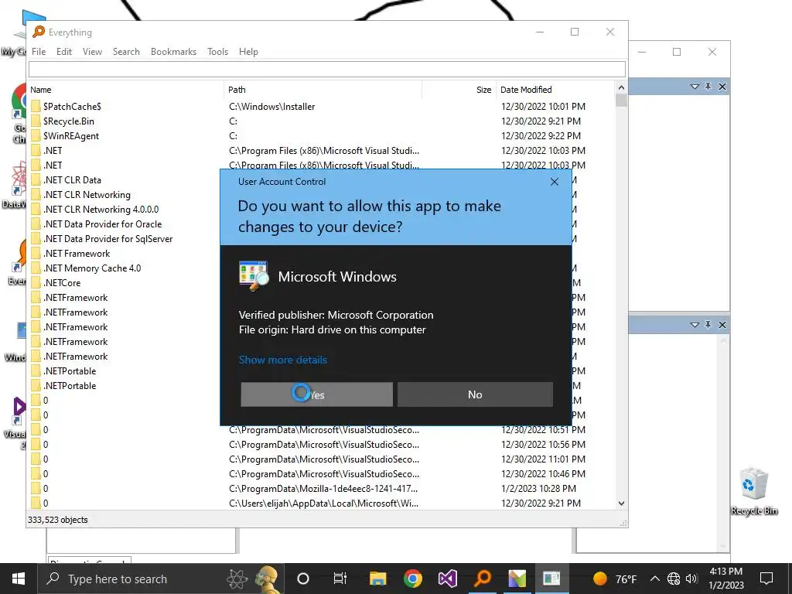Confirm the UAC prompt with Yes
This screenshot has width=792, height=594.
pos(316,394)
